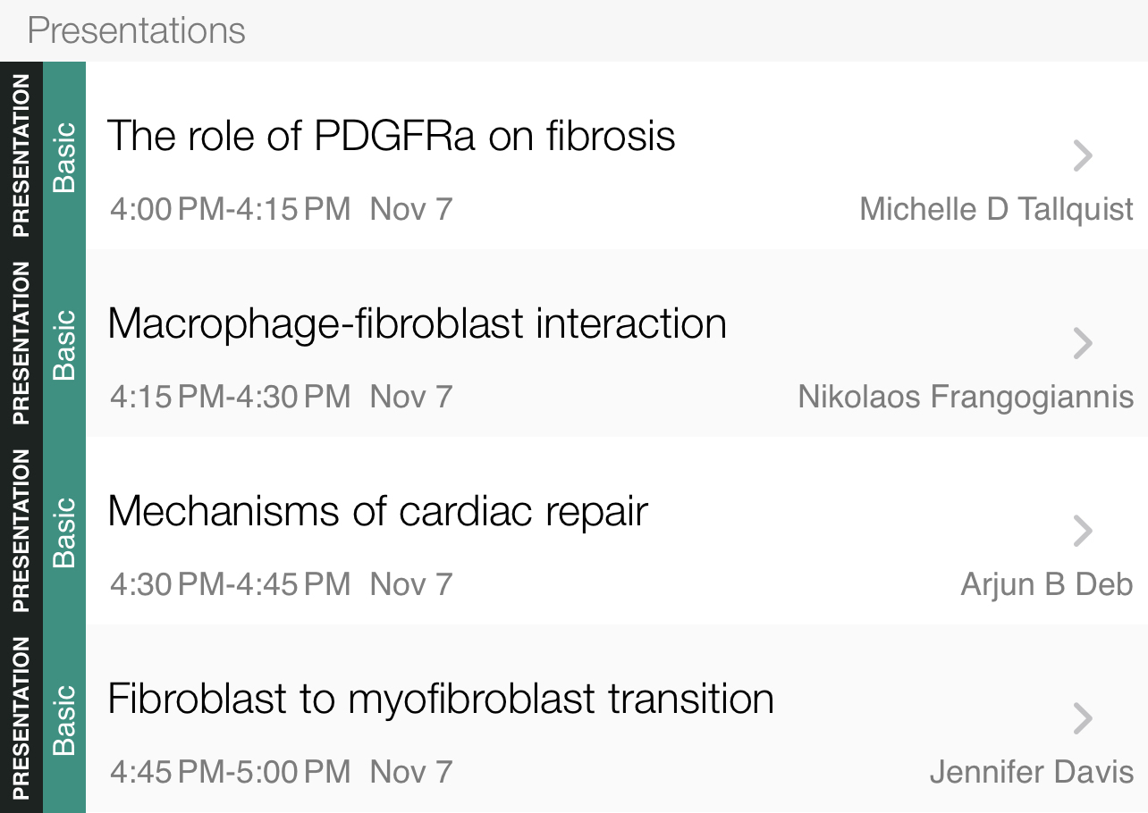Tap green Basic tag on PDGFRa presentation
This screenshot has height=813, width=1148.
pyautogui.click(x=64, y=155)
